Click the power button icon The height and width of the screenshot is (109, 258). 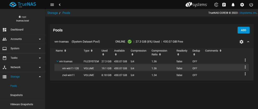click(251, 5)
